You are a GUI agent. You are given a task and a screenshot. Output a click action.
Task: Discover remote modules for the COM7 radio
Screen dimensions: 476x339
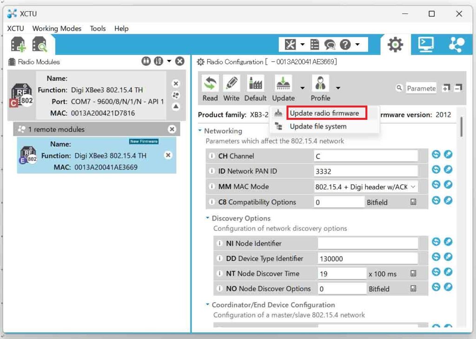pos(176,95)
